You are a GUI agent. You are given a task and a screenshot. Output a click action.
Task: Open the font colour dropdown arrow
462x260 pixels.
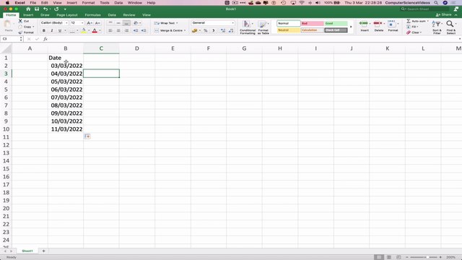pos(100,30)
